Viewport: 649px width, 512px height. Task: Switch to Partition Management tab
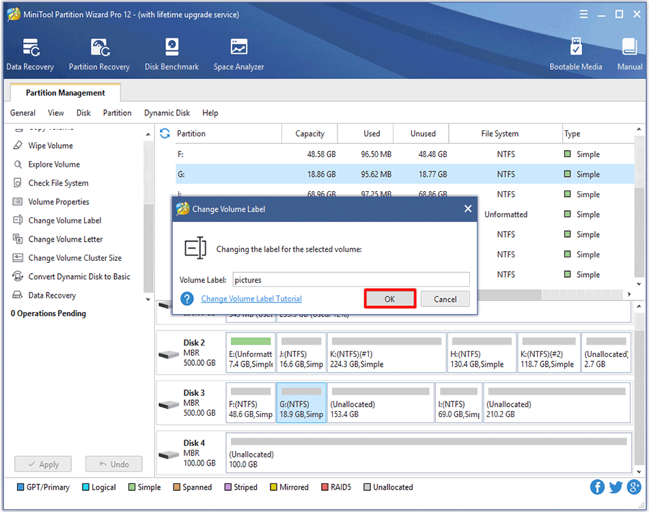pos(66,93)
